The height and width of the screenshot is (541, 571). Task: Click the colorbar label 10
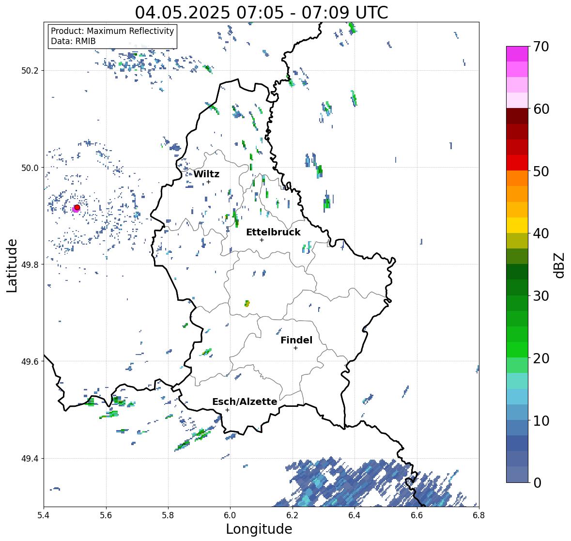pyautogui.click(x=541, y=420)
